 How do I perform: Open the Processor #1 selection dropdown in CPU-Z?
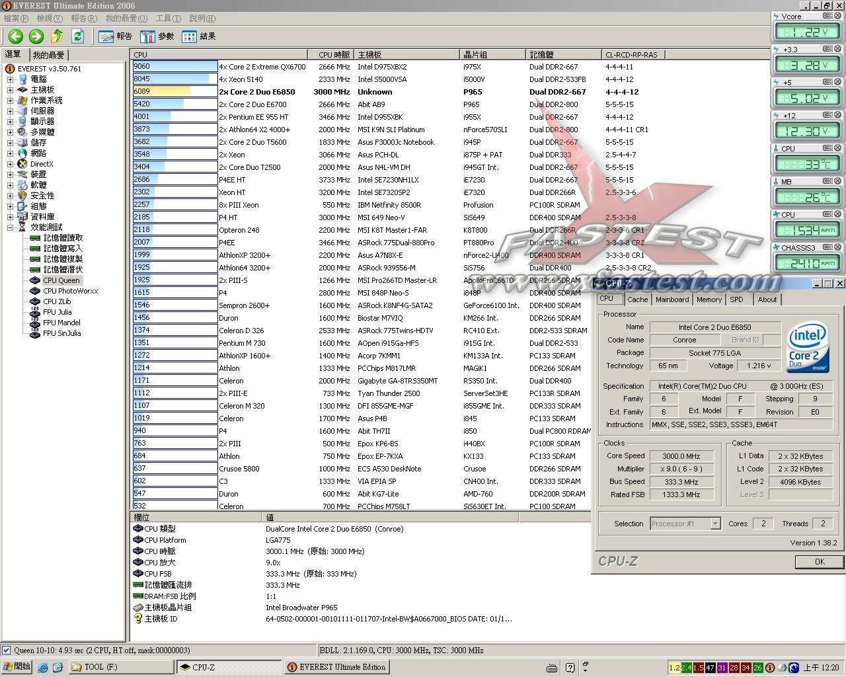[714, 524]
